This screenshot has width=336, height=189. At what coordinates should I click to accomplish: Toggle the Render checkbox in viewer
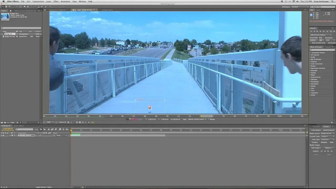(x=209, y=119)
